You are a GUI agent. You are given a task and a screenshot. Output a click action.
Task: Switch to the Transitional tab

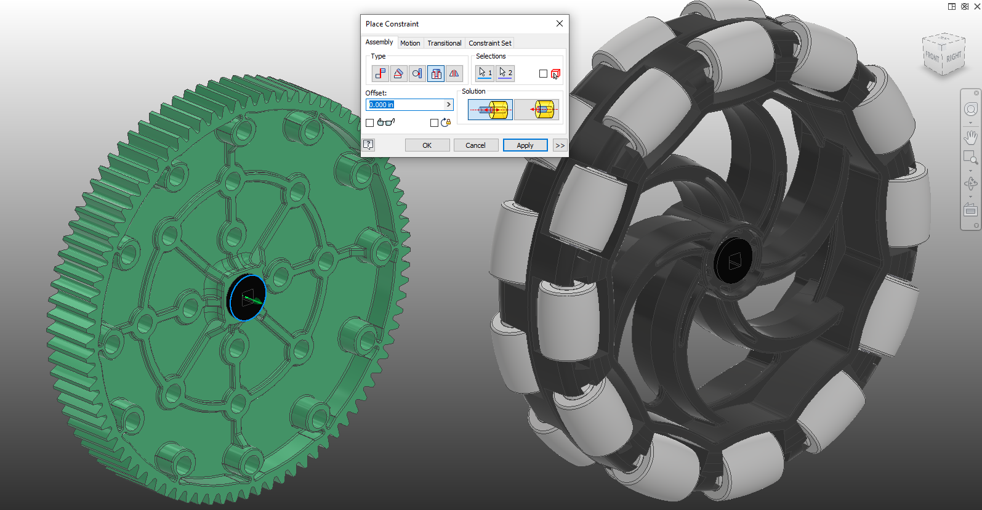(445, 43)
